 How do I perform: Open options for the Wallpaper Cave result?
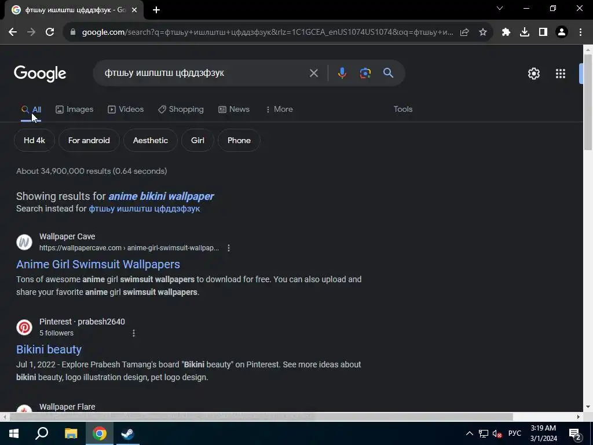pyautogui.click(x=228, y=248)
